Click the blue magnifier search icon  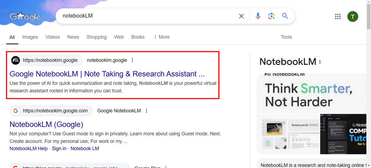(285, 16)
